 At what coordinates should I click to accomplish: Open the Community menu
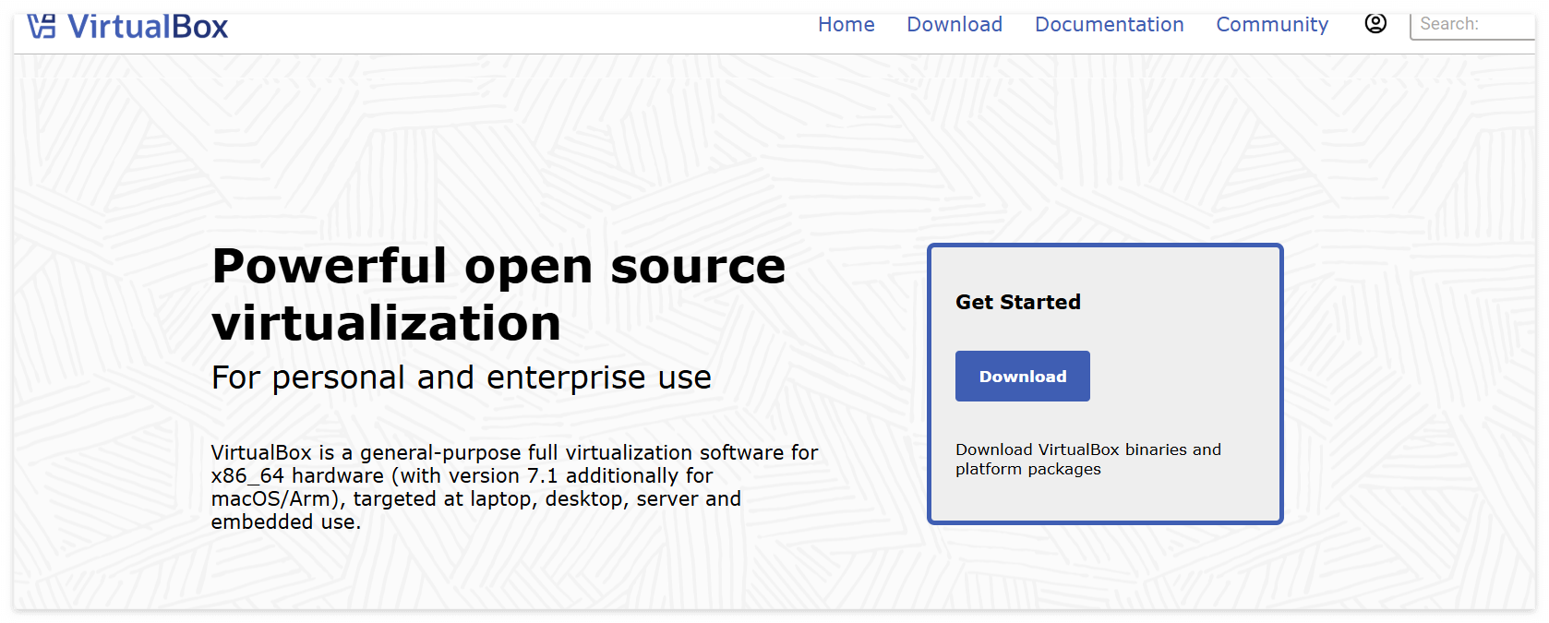[1272, 25]
